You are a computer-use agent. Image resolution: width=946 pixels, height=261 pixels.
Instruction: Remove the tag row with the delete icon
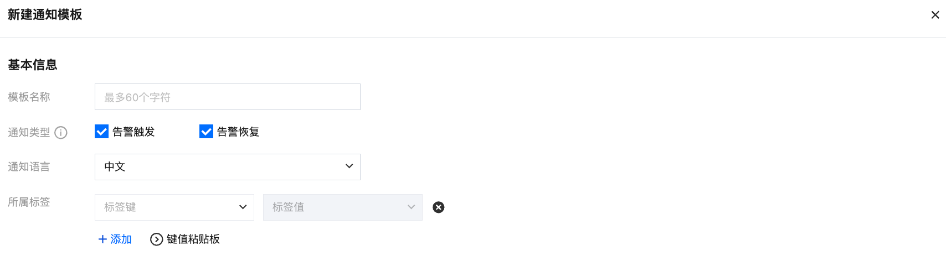pyautogui.click(x=438, y=207)
